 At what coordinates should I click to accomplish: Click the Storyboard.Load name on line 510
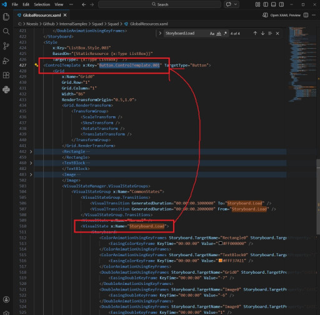coord(147,226)
